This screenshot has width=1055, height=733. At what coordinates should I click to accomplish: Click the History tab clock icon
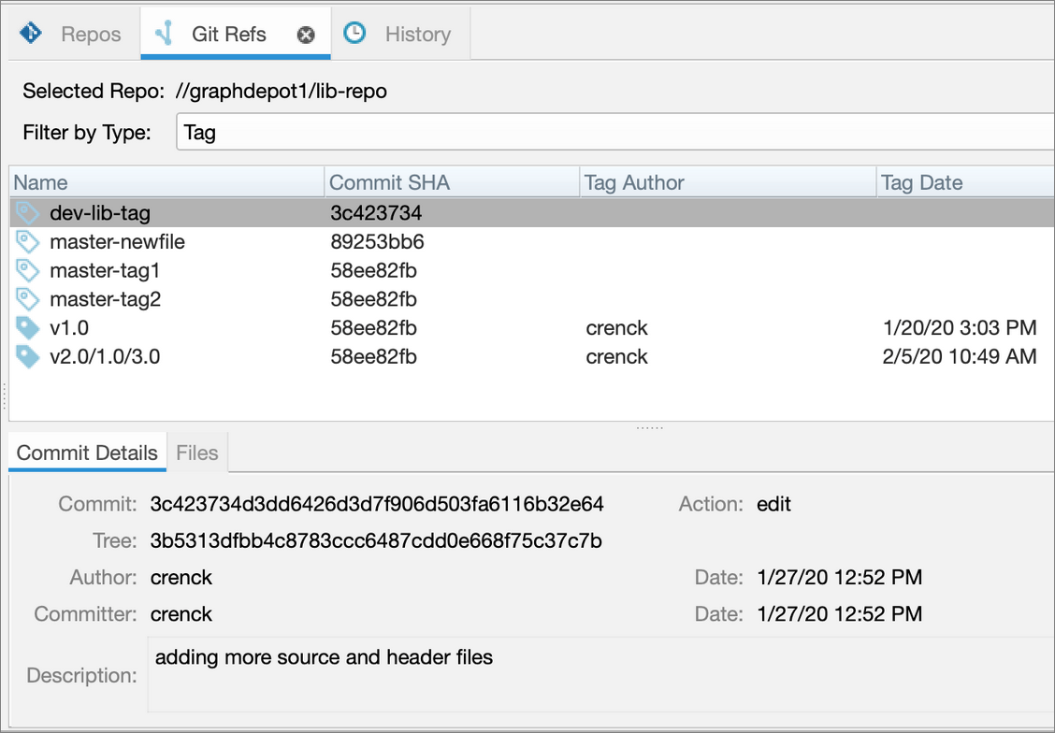click(x=354, y=34)
